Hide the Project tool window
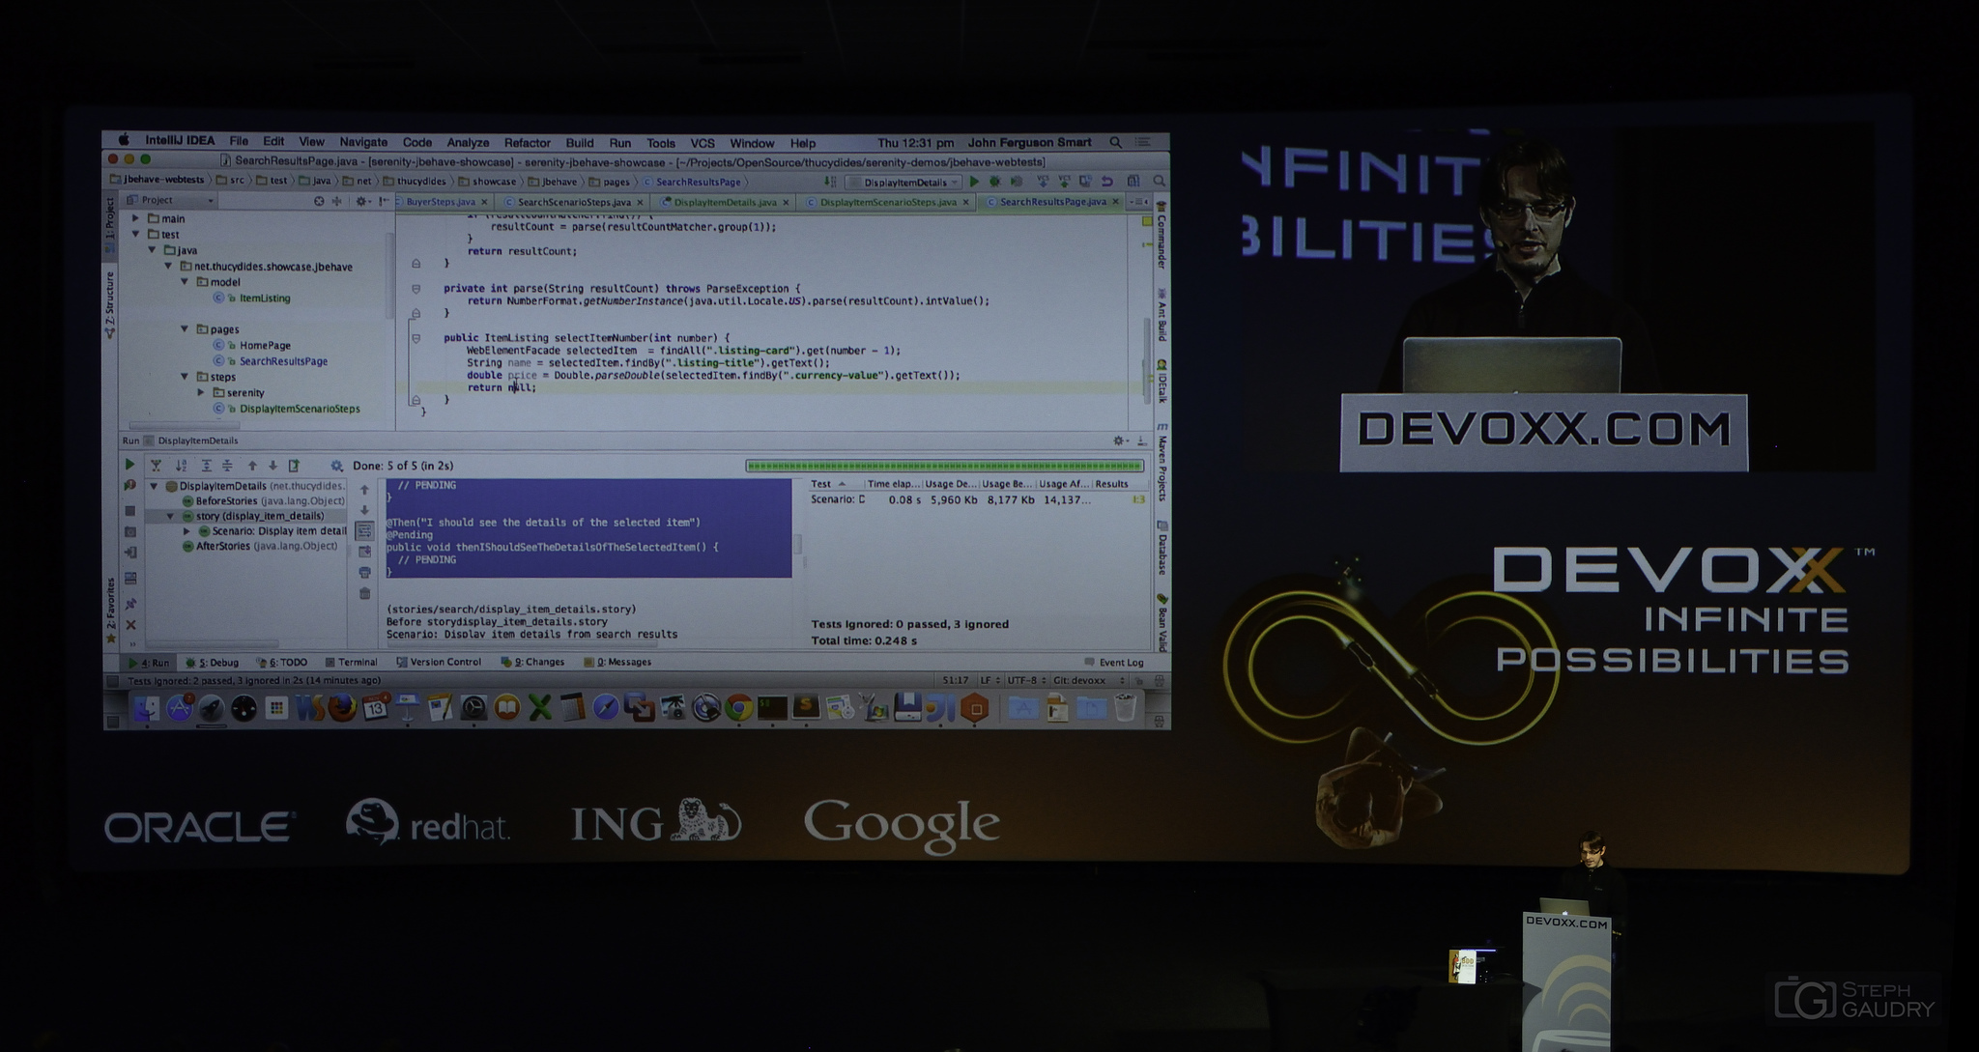Viewport: 1979px width, 1052px height. click(384, 201)
